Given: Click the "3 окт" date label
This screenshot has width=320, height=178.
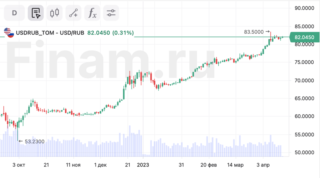Looking at the screenshot, I should 19,165.
